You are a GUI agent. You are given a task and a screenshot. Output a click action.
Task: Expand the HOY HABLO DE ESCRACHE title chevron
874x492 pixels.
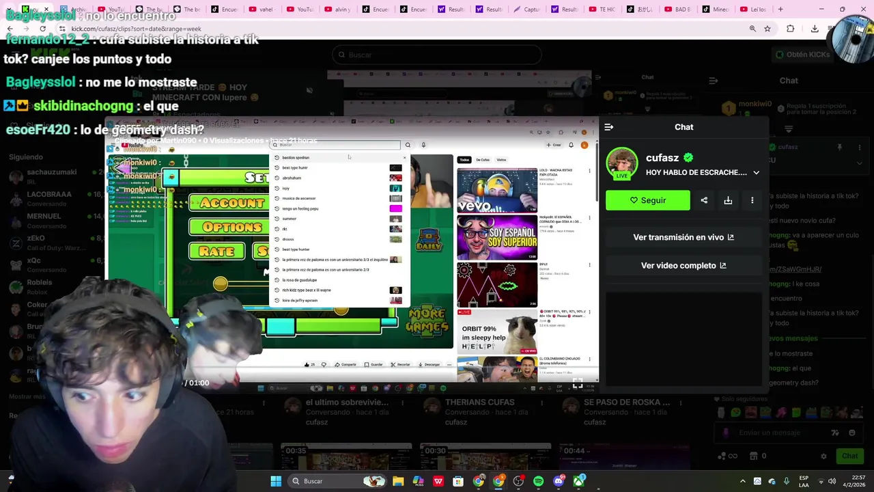click(756, 173)
